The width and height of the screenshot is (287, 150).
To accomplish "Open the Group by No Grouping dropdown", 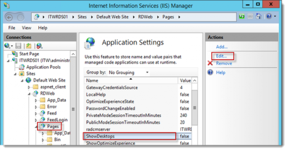I will 129,72.
